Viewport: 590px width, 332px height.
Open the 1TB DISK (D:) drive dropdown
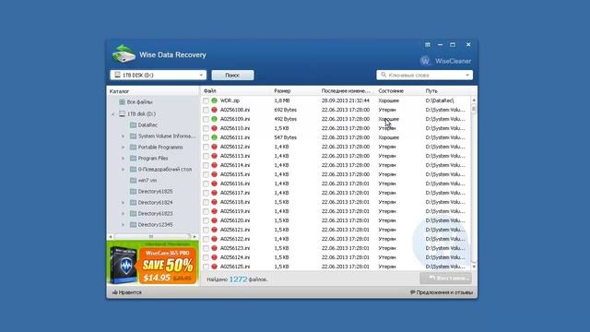(158, 75)
